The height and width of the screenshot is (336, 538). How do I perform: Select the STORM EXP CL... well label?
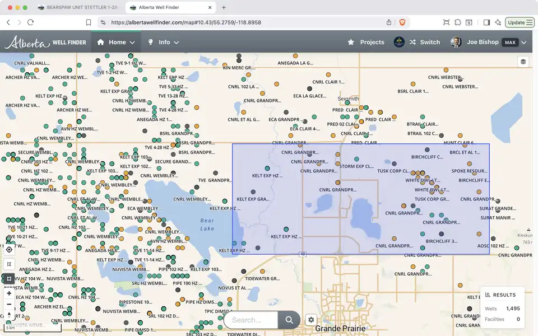(356, 166)
